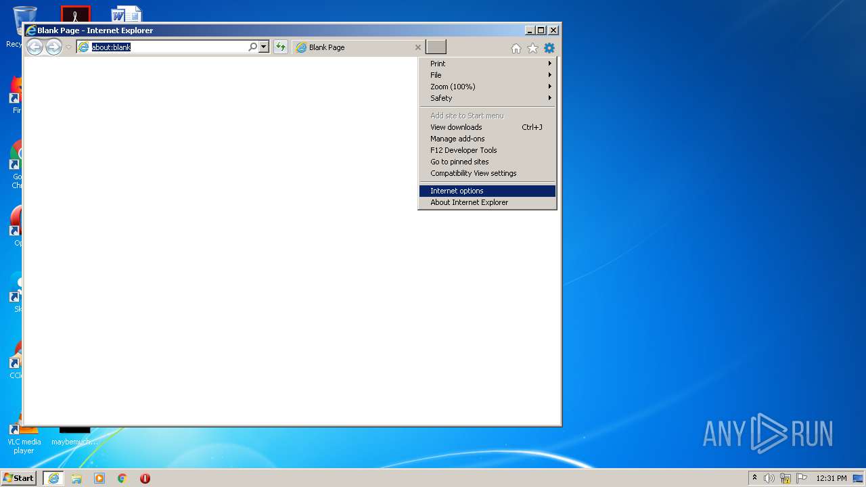Click Internet Explorer taskbar icon
The width and height of the screenshot is (866, 487).
53,478
